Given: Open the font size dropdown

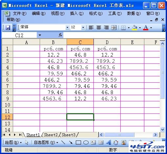Looking at the screenshot, I should [x=83, y=27].
